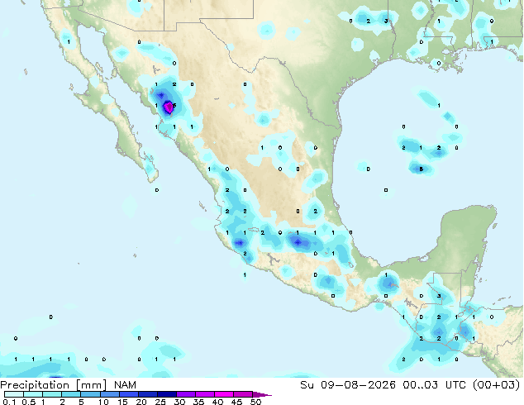Click the '(00+03)' forecast offset text
The height and width of the screenshot is (405, 524).
[496, 385]
